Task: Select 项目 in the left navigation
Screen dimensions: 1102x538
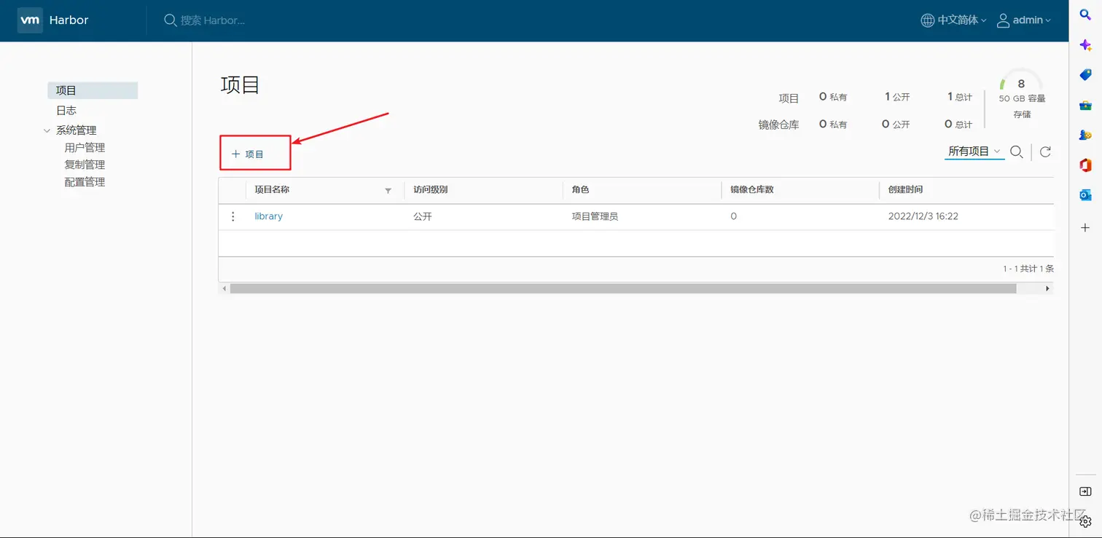Action: click(93, 90)
